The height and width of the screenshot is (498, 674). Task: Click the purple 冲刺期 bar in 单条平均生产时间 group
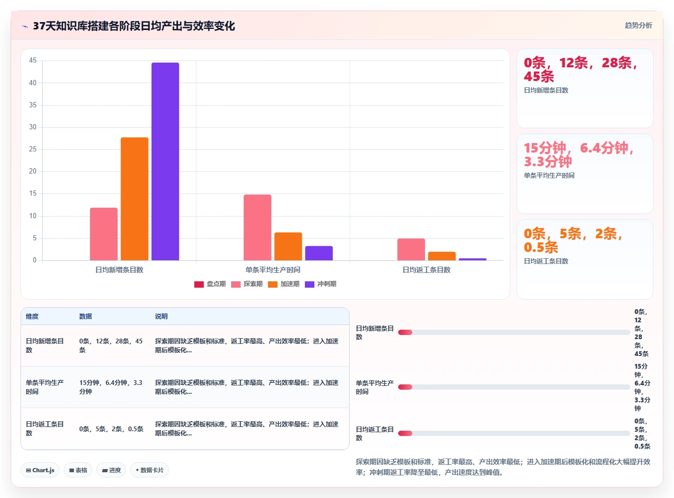pyautogui.click(x=319, y=253)
